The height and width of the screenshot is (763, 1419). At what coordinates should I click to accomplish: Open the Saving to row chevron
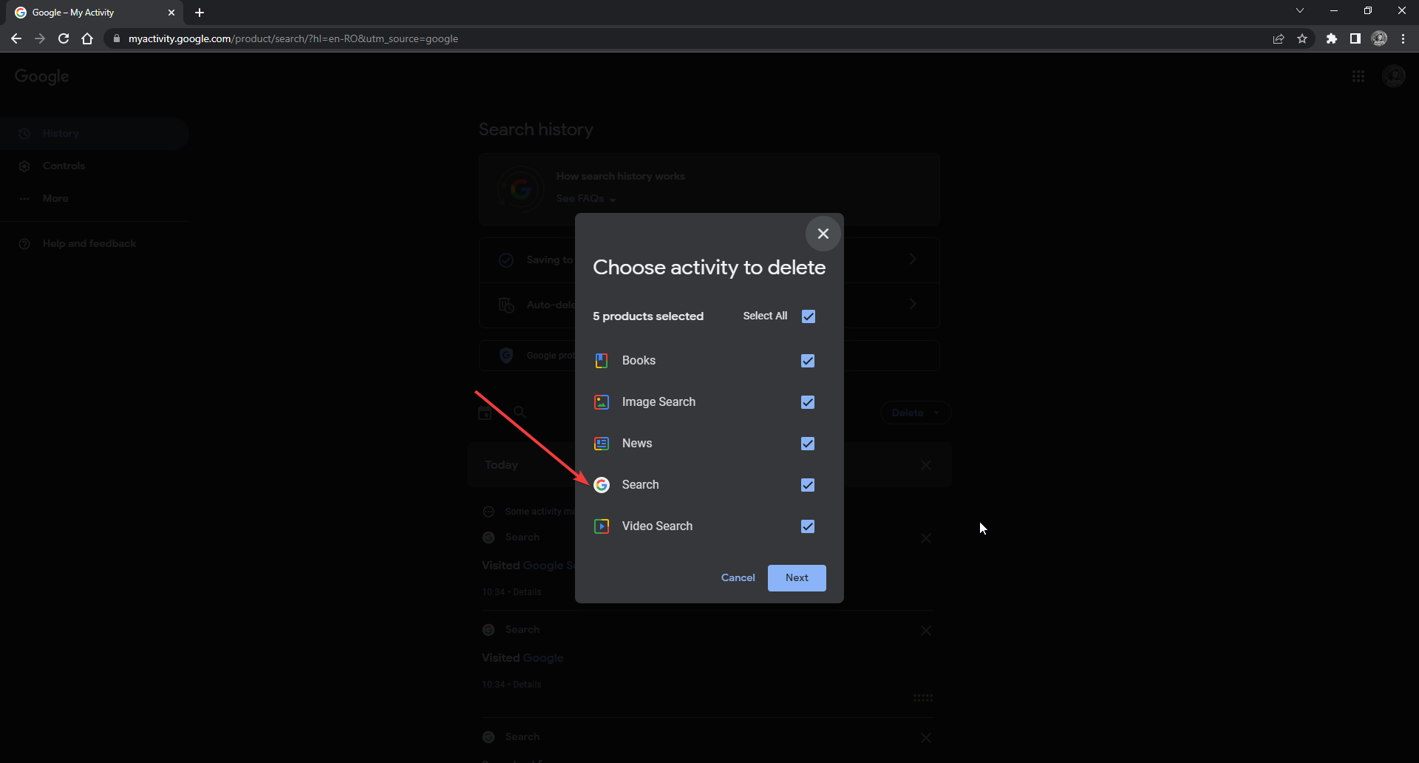pyautogui.click(x=913, y=259)
